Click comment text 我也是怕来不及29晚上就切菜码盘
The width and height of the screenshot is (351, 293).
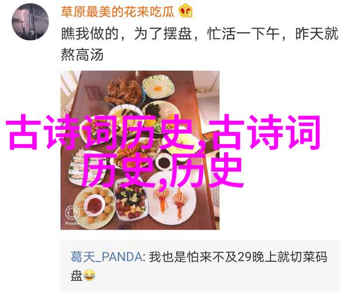[x=199, y=266]
